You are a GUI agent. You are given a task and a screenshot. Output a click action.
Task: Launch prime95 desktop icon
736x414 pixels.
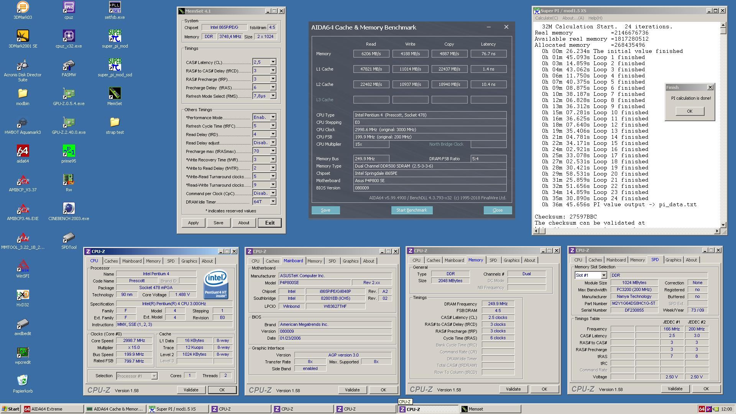click(x=69, y=154)
